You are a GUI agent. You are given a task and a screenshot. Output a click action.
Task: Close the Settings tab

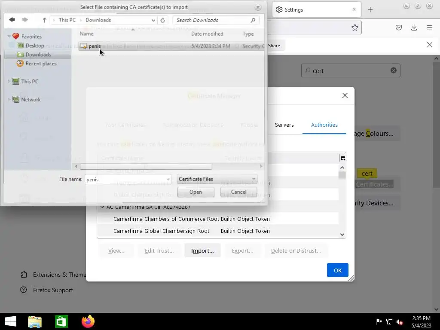(x=354, y=9)
